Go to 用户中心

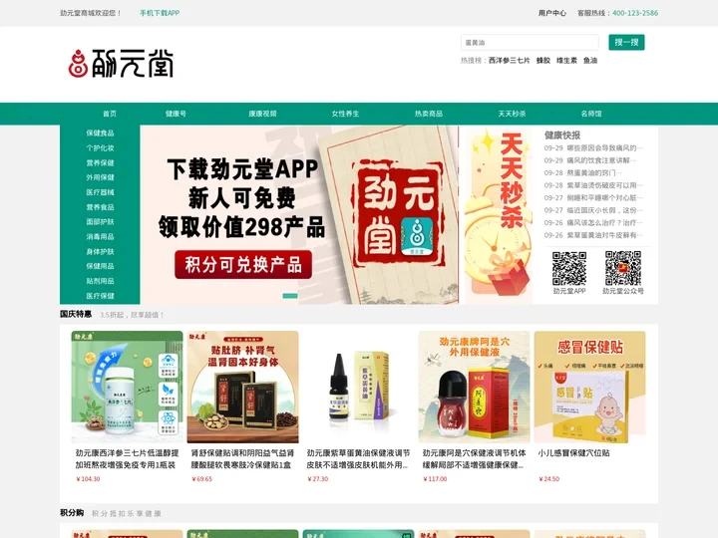point(552,13)
